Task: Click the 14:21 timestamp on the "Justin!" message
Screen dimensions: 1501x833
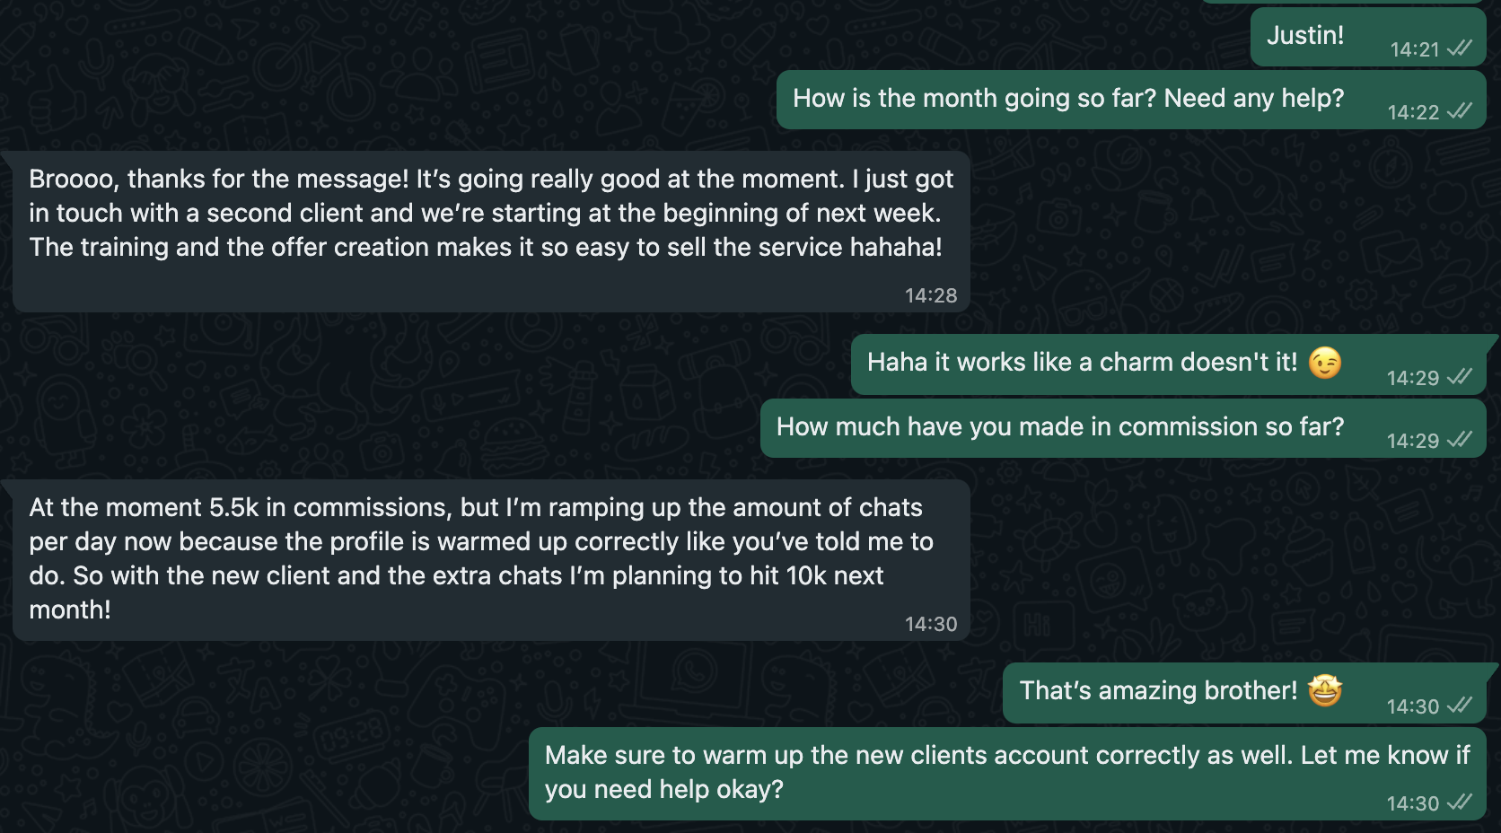Action: point(1414,49)
